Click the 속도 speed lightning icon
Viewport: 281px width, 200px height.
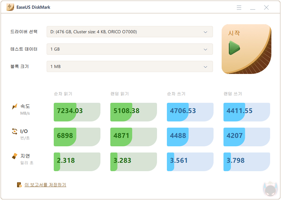tap(14, 106)
